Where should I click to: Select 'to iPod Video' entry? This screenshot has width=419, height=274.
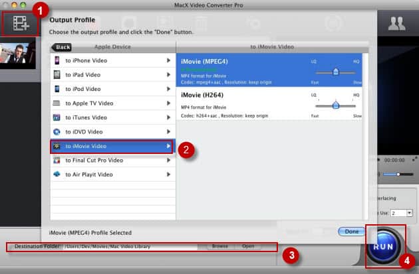[113, 89]
